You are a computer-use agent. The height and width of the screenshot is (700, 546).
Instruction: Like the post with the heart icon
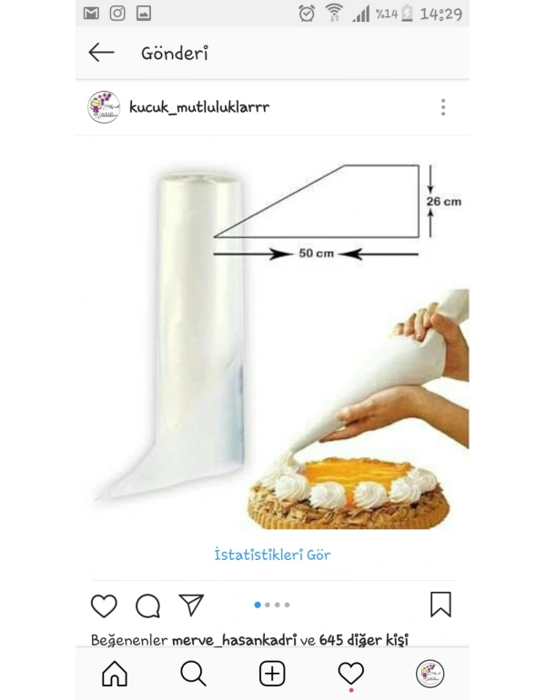pyautogui.click(x=104, y=605)
